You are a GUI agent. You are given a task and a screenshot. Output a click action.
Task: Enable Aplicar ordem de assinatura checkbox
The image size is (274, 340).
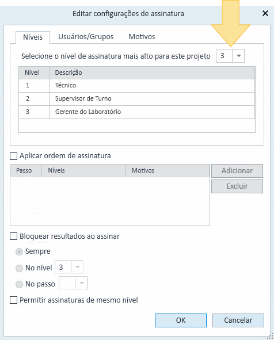click(x=14, y=156)
